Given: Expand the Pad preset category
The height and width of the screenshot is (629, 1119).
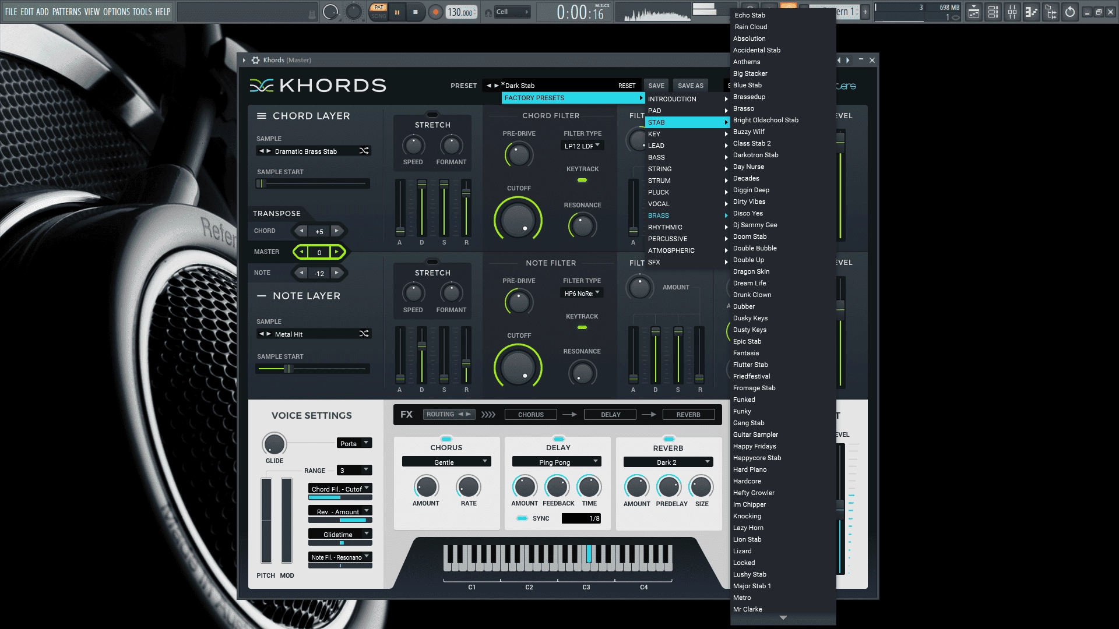Looking at the screenshot, I should tap(687, 111).
